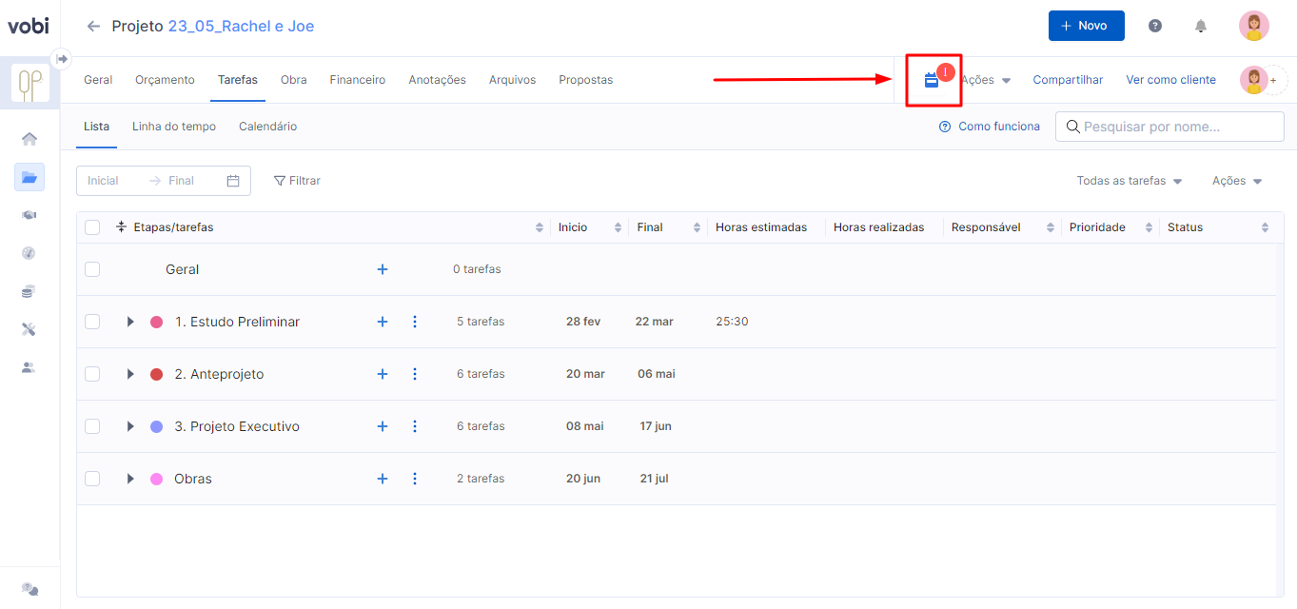Image resolution: width=1297 pixels, height=609 pixels.
Task: Open the coins finance icon in sidebar
Action: click(29, 291)
